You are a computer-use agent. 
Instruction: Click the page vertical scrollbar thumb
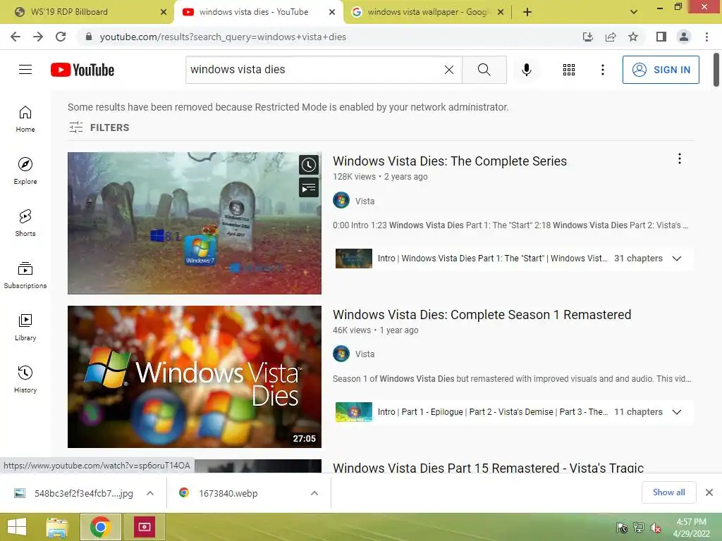(716, 70)
